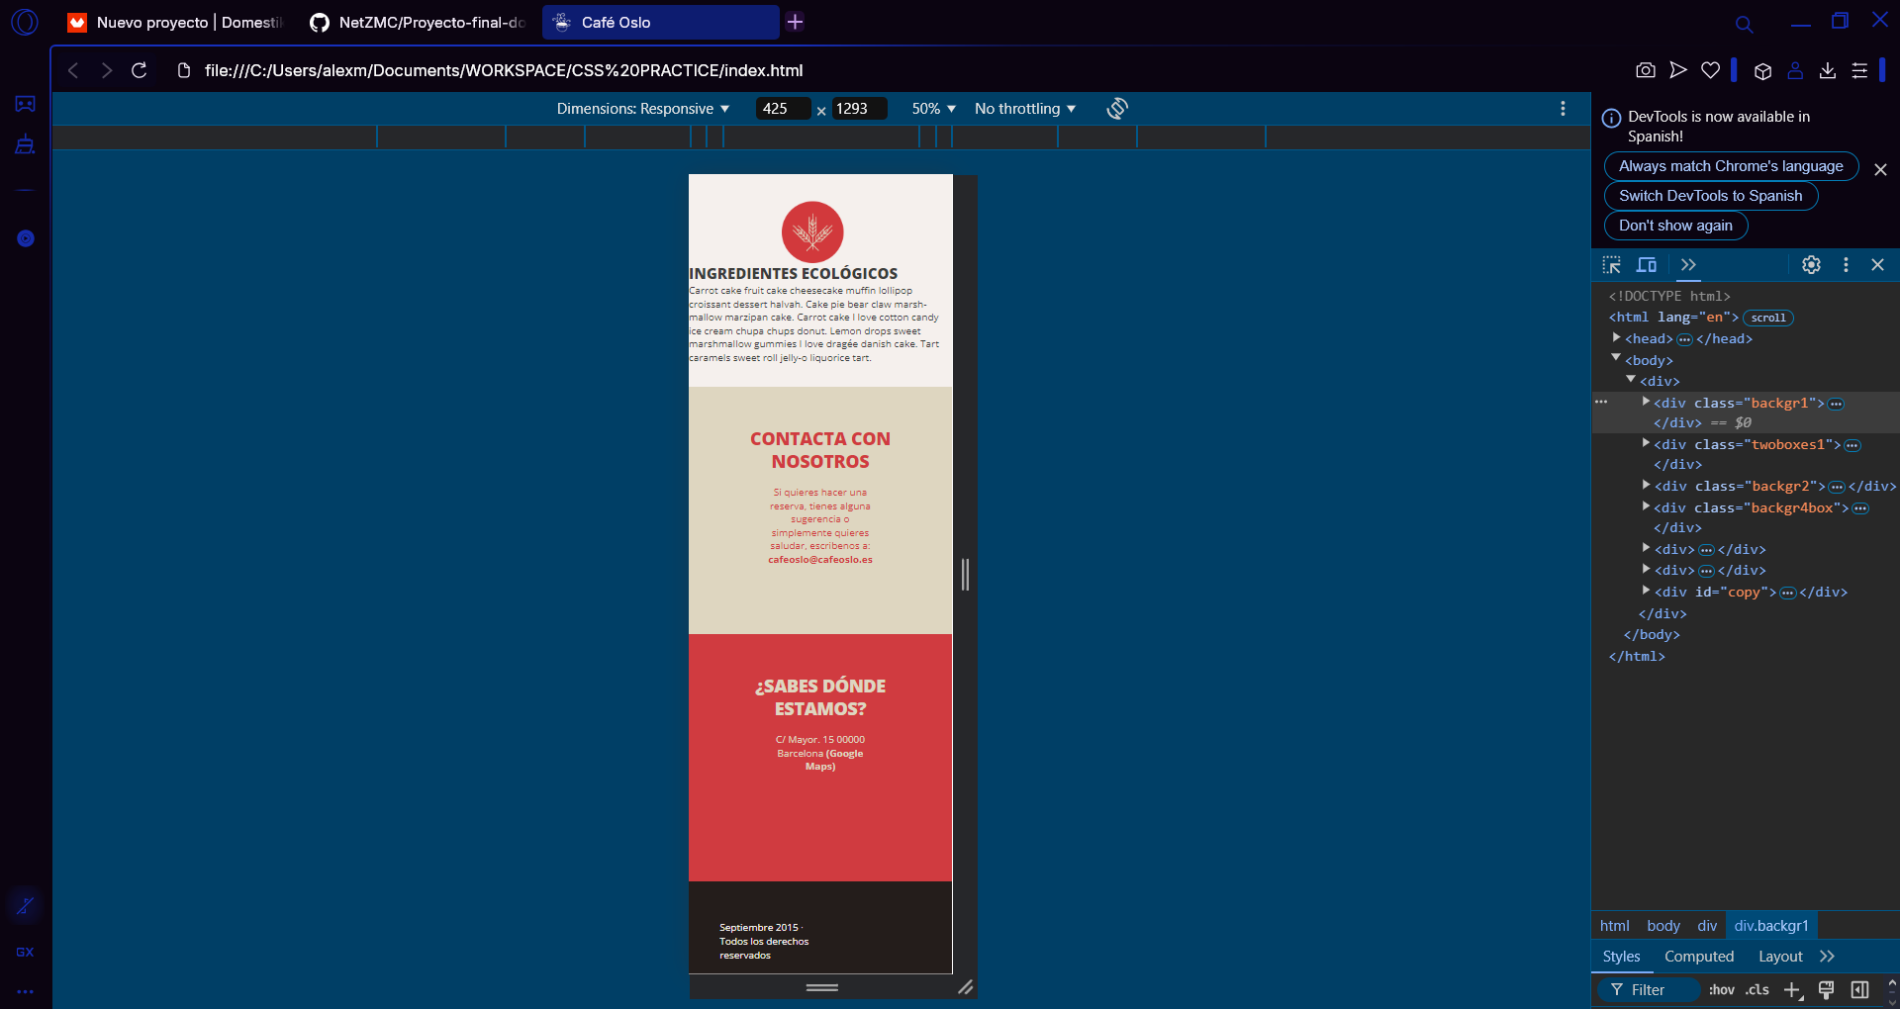Click the heart bookmark icon
Viewport: 1900px width, 1009px height.
tap(1710, 70)
